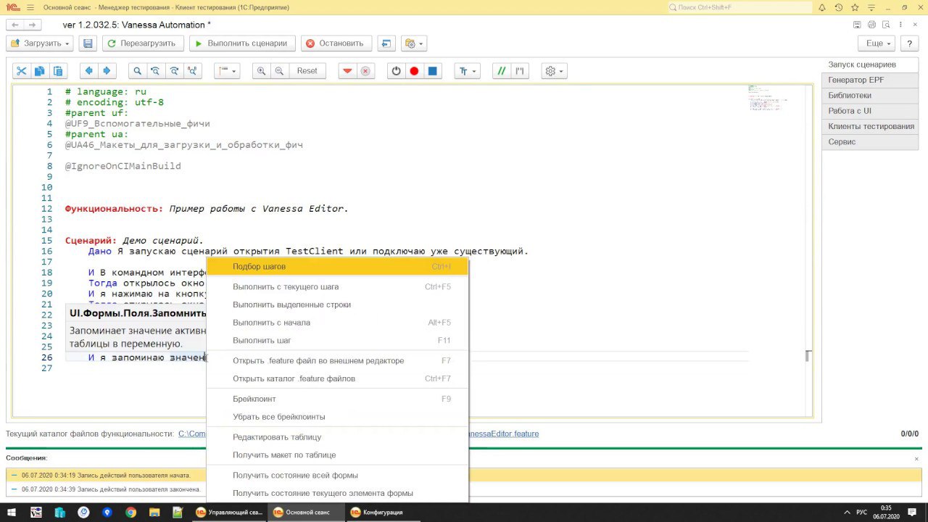The width and height of the screenshot is (928, 522).
Task: Click the green comment slashes icon
Action: coord(501,71)
